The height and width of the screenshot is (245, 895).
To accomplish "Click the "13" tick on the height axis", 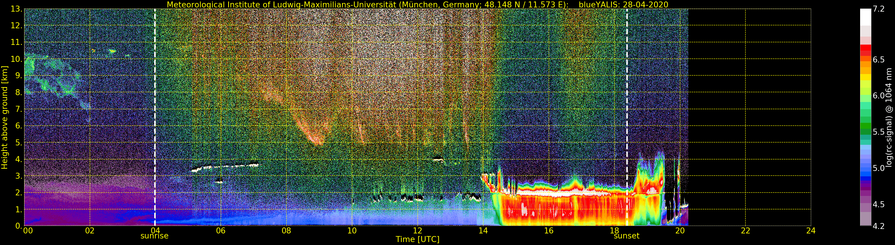I will tap(16, 9).
